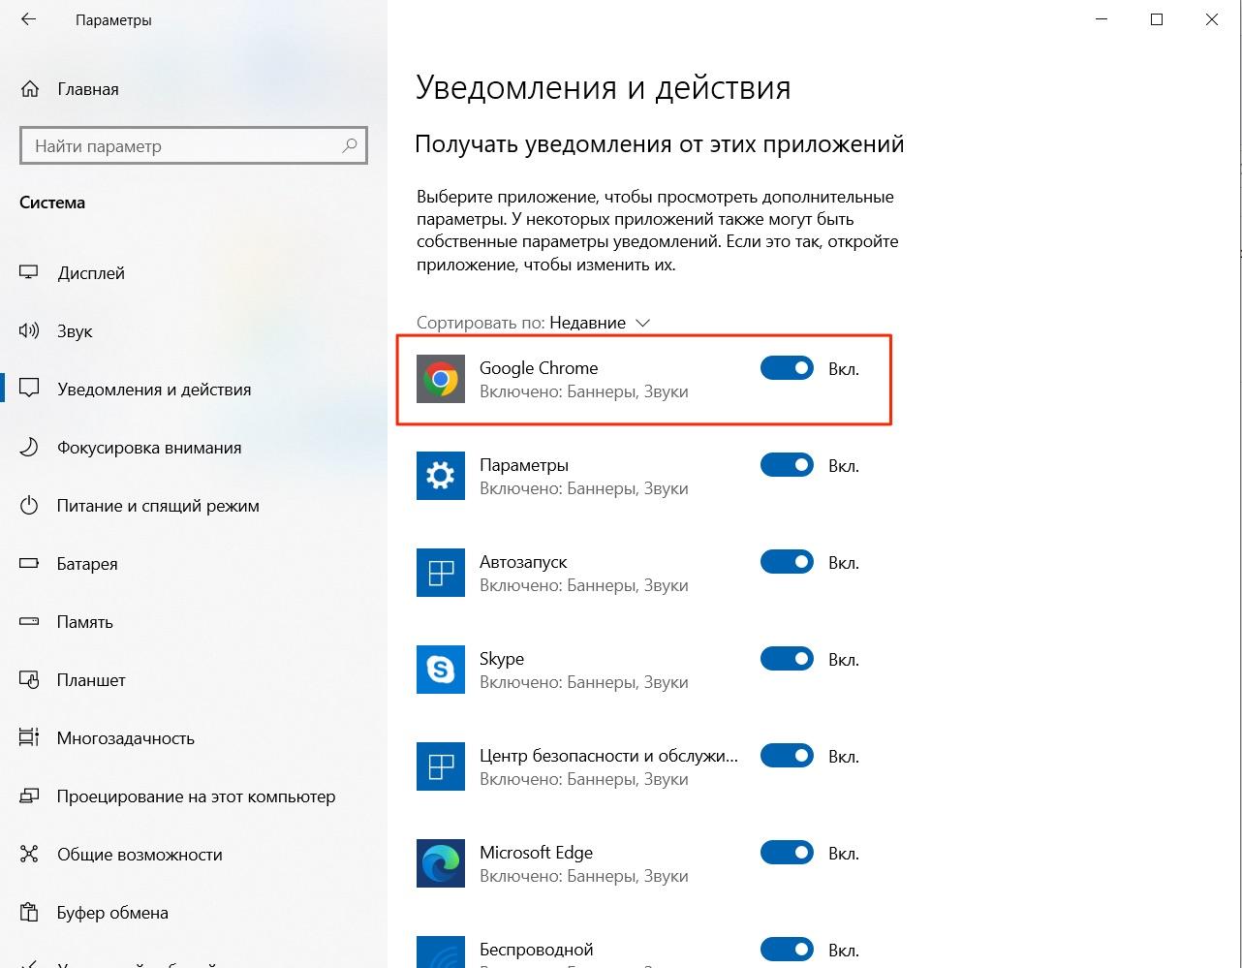This screenshot has width=1242, height=968.
Task: Click the Память storage icon
Action: click(29, 622)
